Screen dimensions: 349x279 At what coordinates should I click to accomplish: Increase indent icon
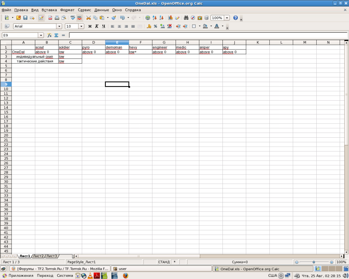point(185,26)
